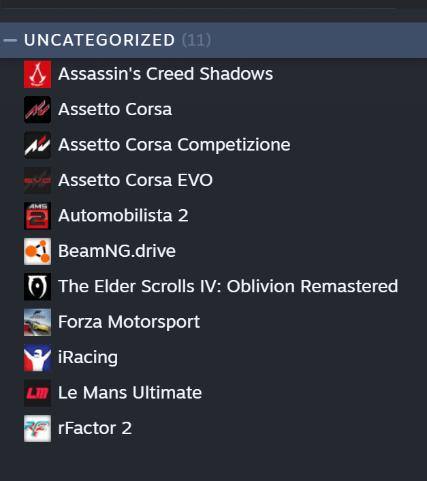The height and width of the screenshot is (481, 427).
Task: Choose Forza Motorsport from the game list
Action: click(129, 322)
